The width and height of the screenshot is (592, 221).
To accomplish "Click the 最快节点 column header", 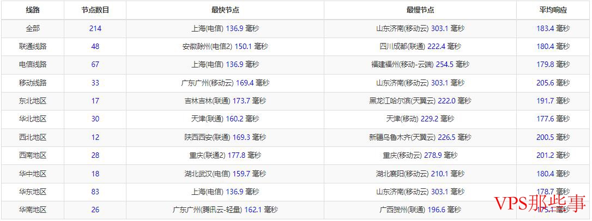I will pyautogui.click(x=225, y=10).
